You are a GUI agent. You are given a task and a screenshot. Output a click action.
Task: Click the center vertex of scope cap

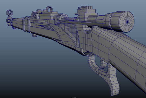click(127, 22)
